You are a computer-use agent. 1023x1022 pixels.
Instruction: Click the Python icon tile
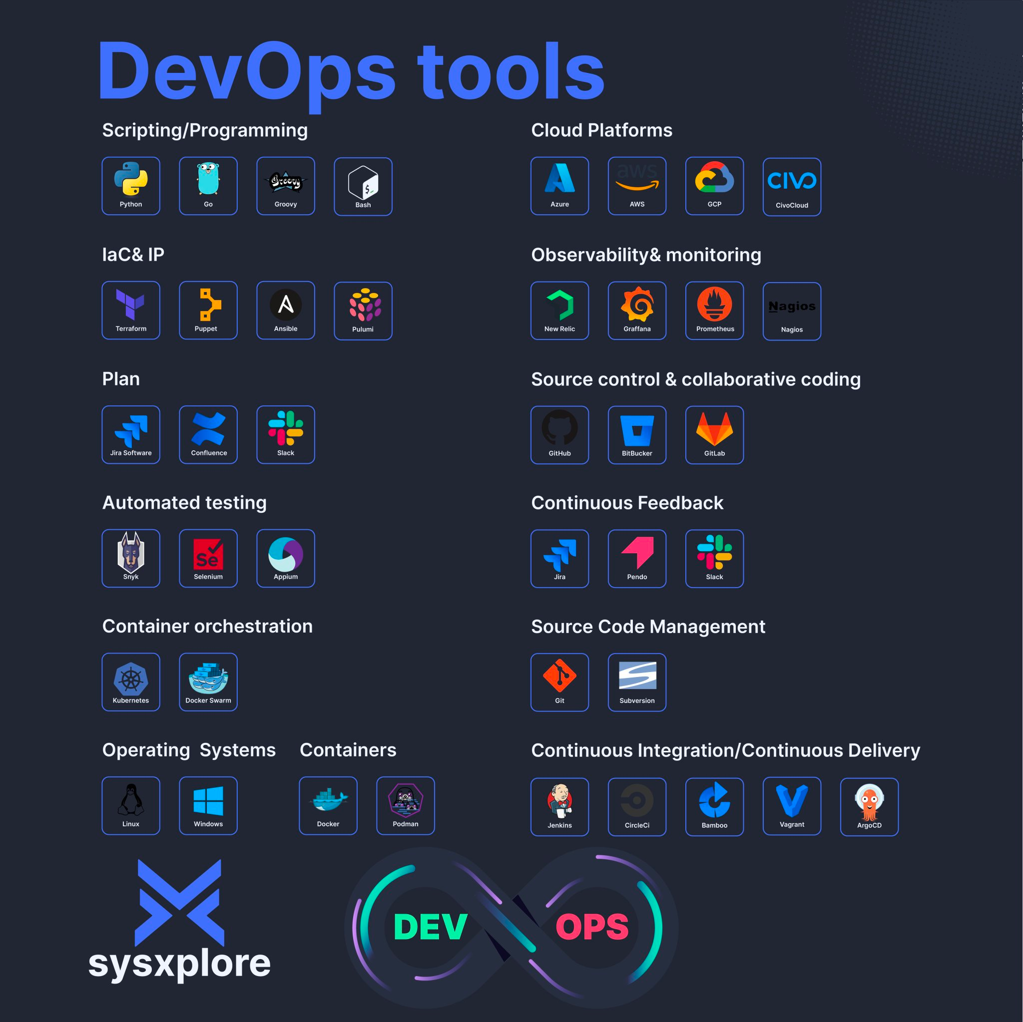[x=131, y=186]
